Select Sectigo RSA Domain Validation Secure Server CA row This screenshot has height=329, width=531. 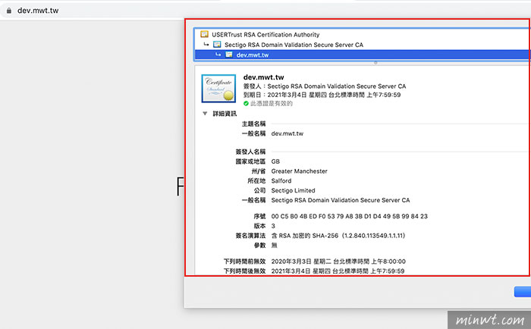[363, 45]
